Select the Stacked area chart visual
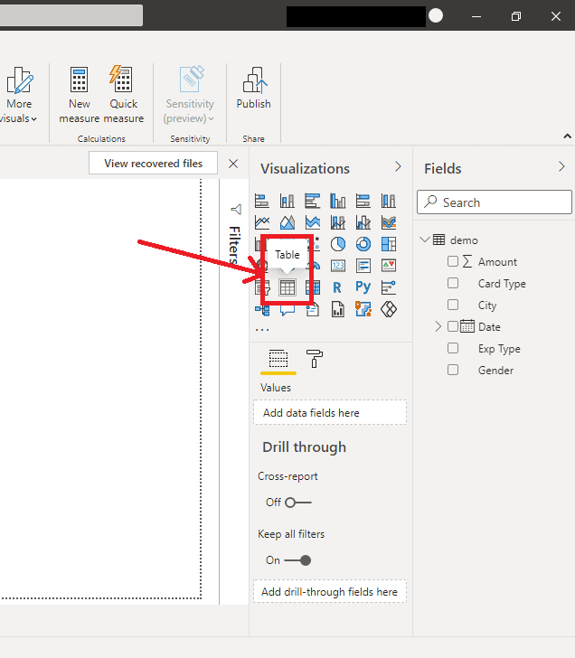 click(313, 222)
